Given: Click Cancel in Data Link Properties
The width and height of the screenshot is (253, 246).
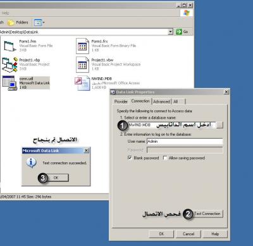Looking at the screenshot, I should 188,234.
